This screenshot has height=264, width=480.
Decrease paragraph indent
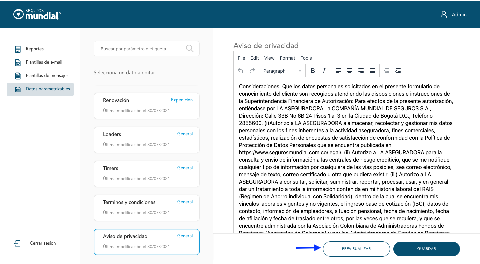[387, 71]
